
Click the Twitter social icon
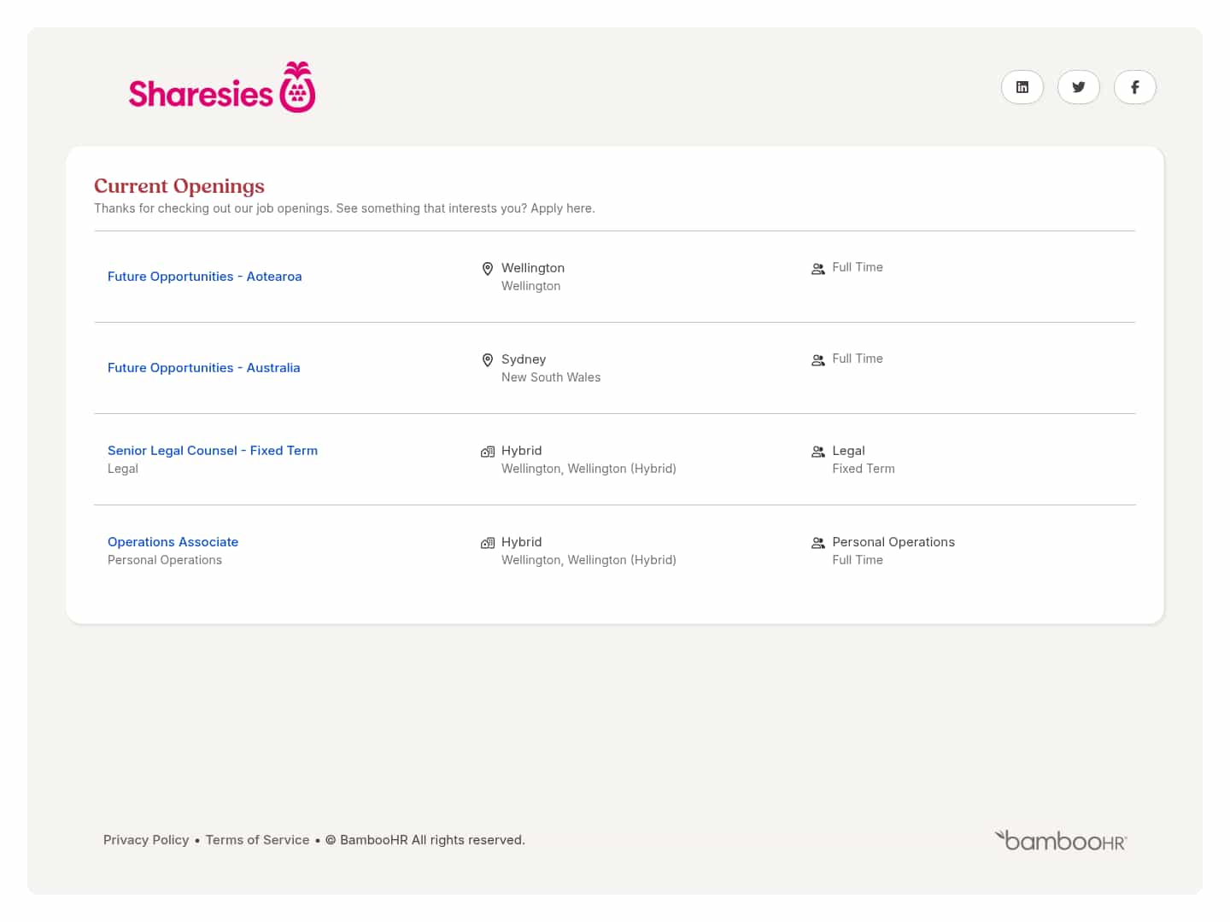1078,86
